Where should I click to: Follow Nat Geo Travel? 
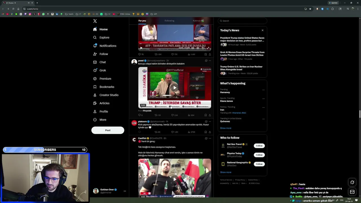tap(259, 146)
